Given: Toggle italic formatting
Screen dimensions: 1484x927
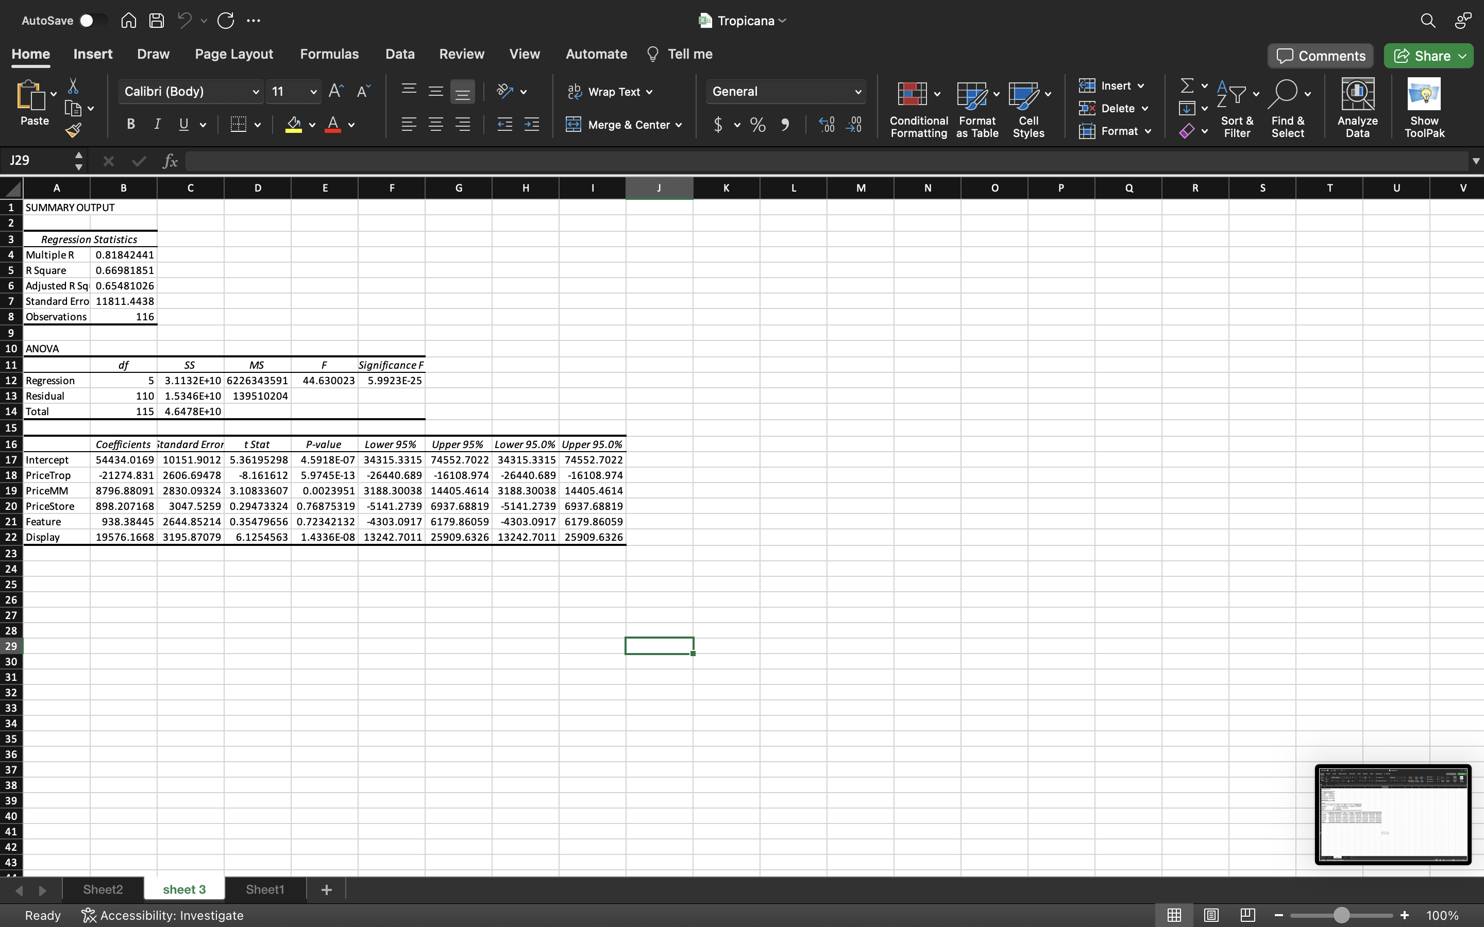Looking at the screenshot, I should pos(156,124).
